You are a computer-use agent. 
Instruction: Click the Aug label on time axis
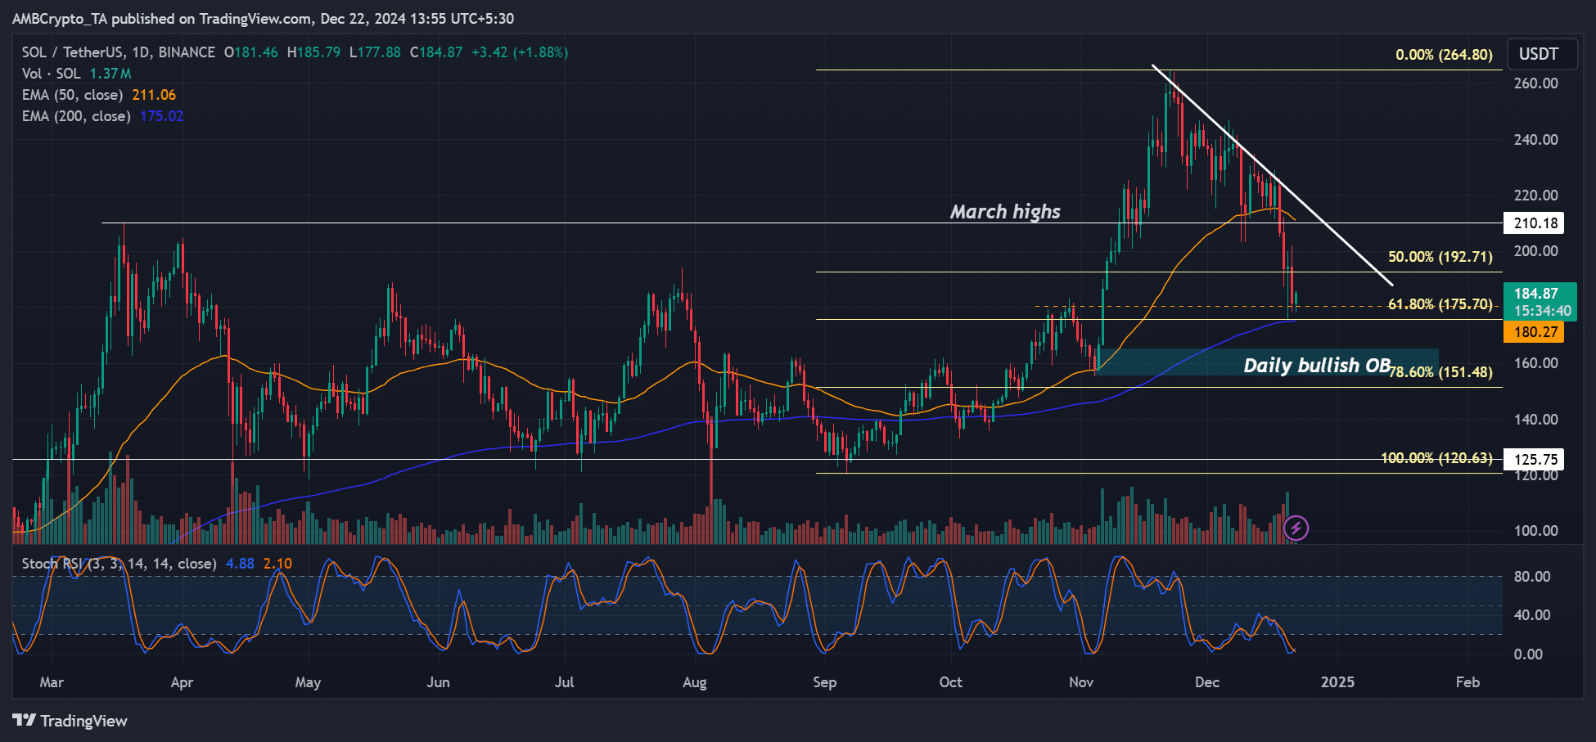coord(694,682)
